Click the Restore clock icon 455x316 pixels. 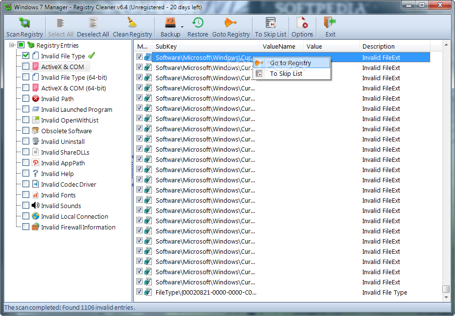(x=198, y=23)
